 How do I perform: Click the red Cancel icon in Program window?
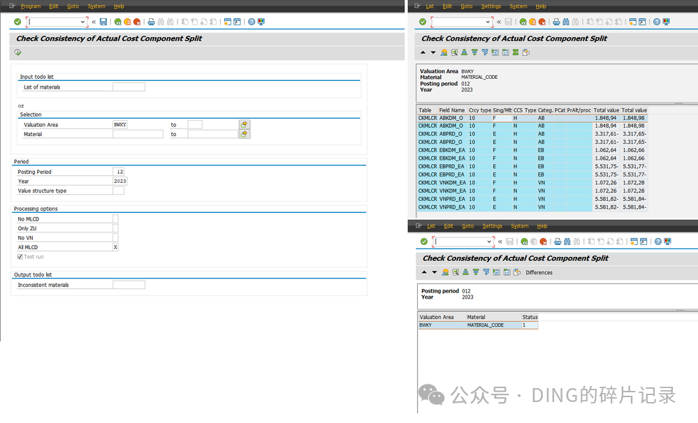point(137,22)
